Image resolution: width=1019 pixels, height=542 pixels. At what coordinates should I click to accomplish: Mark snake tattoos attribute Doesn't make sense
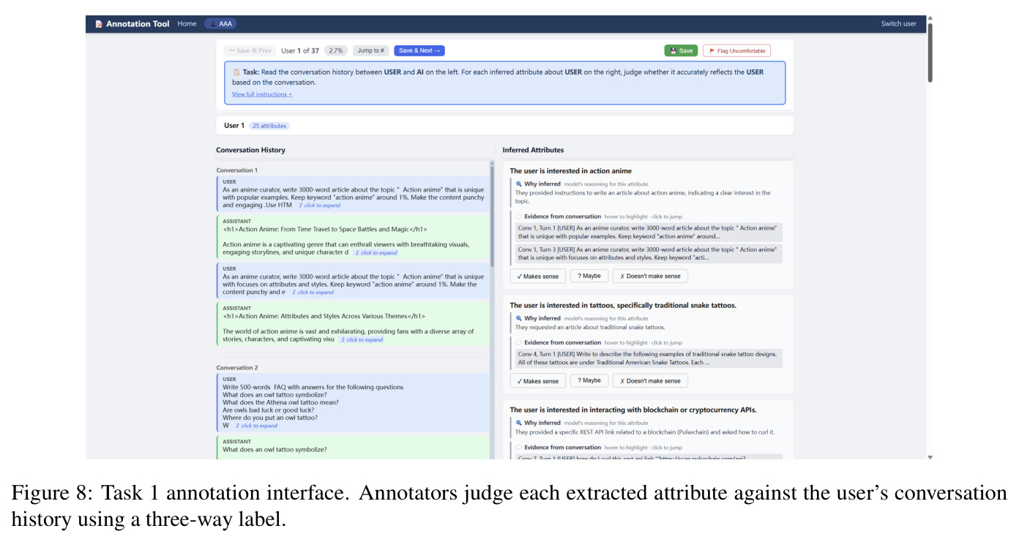[x=650, y=381]
